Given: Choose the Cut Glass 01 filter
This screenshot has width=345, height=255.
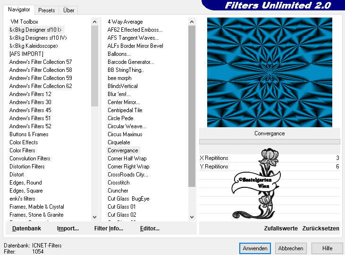Looking at the screenshot, I should coord(121,207).
